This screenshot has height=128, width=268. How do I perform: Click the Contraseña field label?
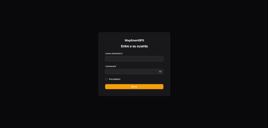110,66
